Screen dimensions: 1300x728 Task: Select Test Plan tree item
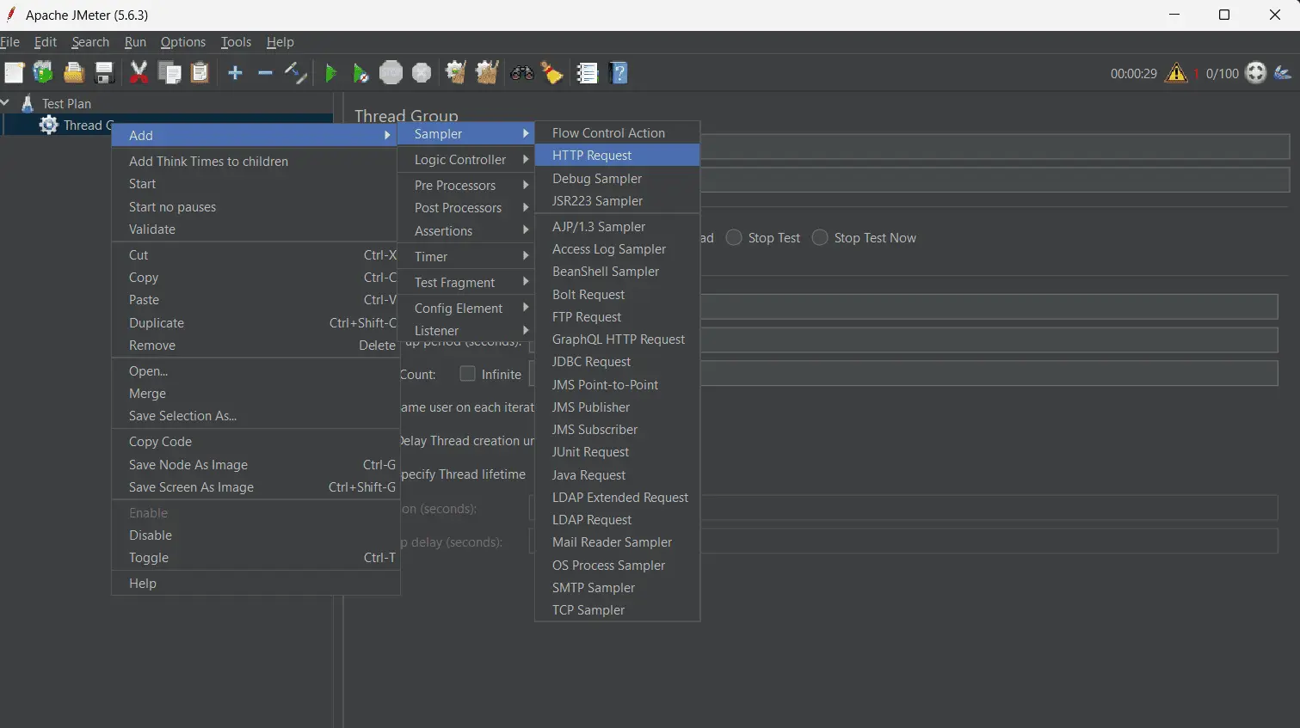click(66, 103)
